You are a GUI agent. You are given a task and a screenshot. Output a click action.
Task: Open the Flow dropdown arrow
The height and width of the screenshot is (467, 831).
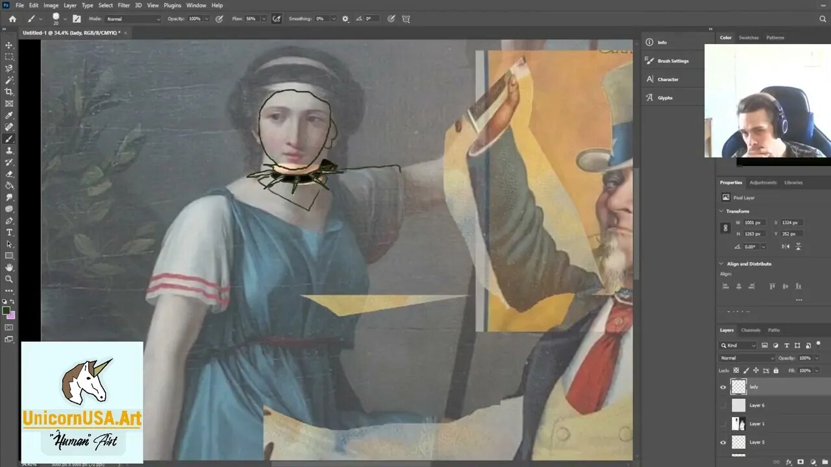pyautogui.click(x=264, y=19)
